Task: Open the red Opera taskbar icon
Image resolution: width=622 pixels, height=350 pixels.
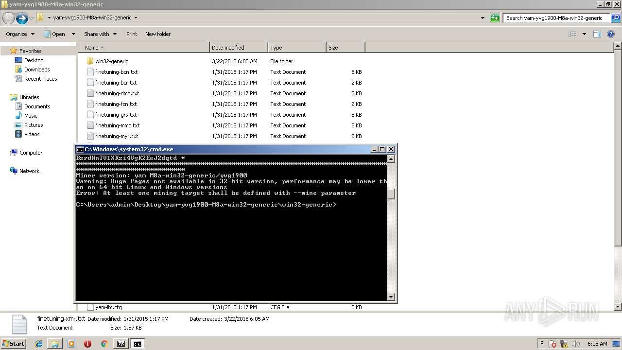Action: click(x=87, y=344)
